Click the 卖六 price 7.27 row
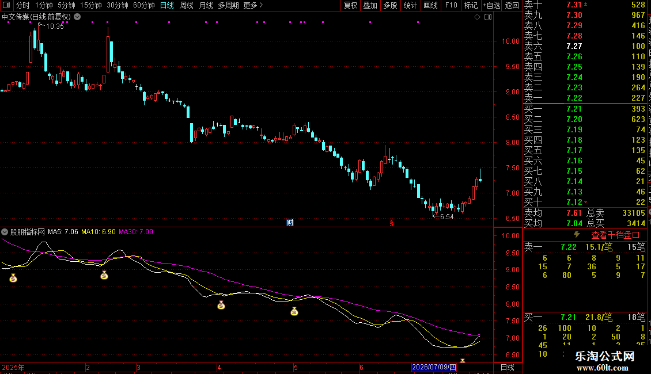Viewport: 651px width, 374px height. coord(585,46)
